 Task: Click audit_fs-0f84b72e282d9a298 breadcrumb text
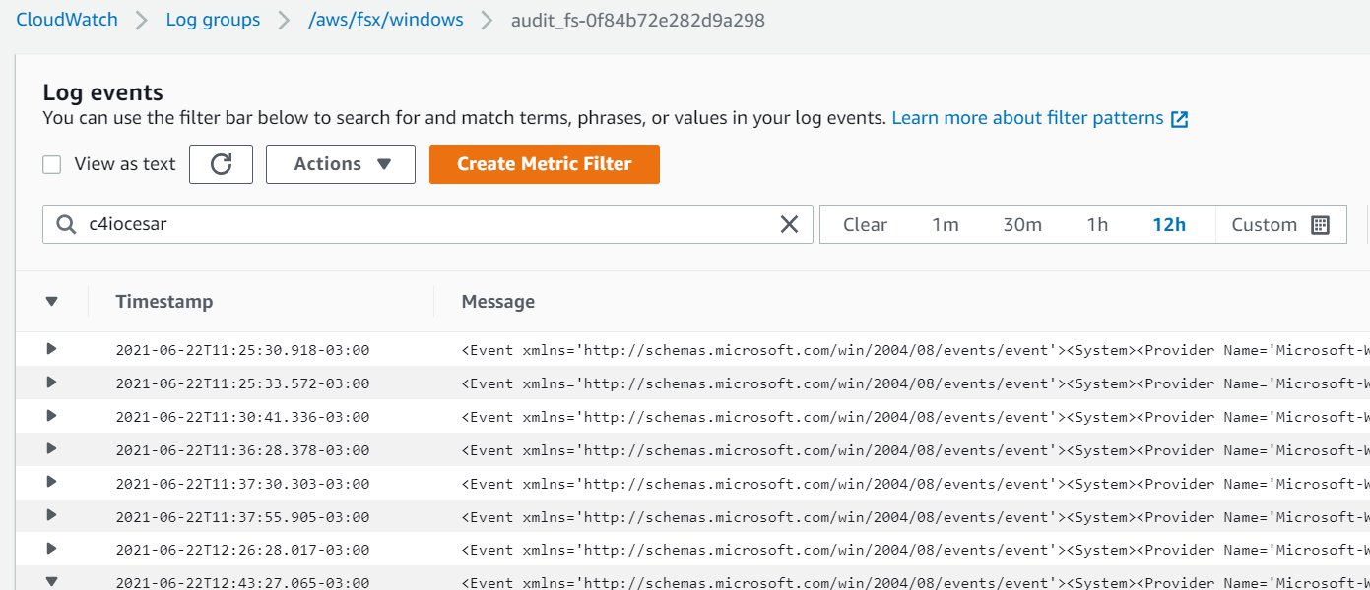(637, 20)
